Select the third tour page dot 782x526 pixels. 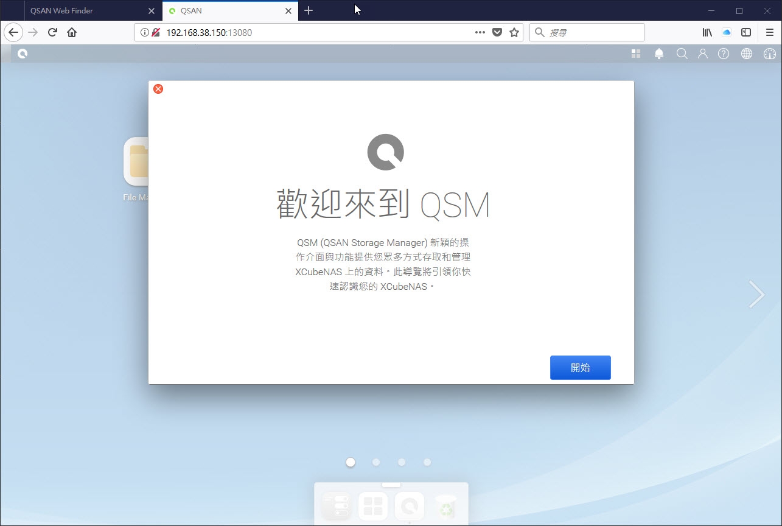[x=402, y=462]
